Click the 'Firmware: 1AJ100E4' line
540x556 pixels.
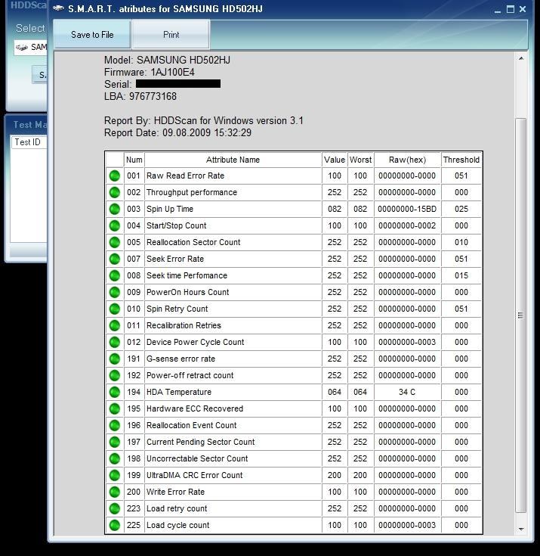point(149,73)
